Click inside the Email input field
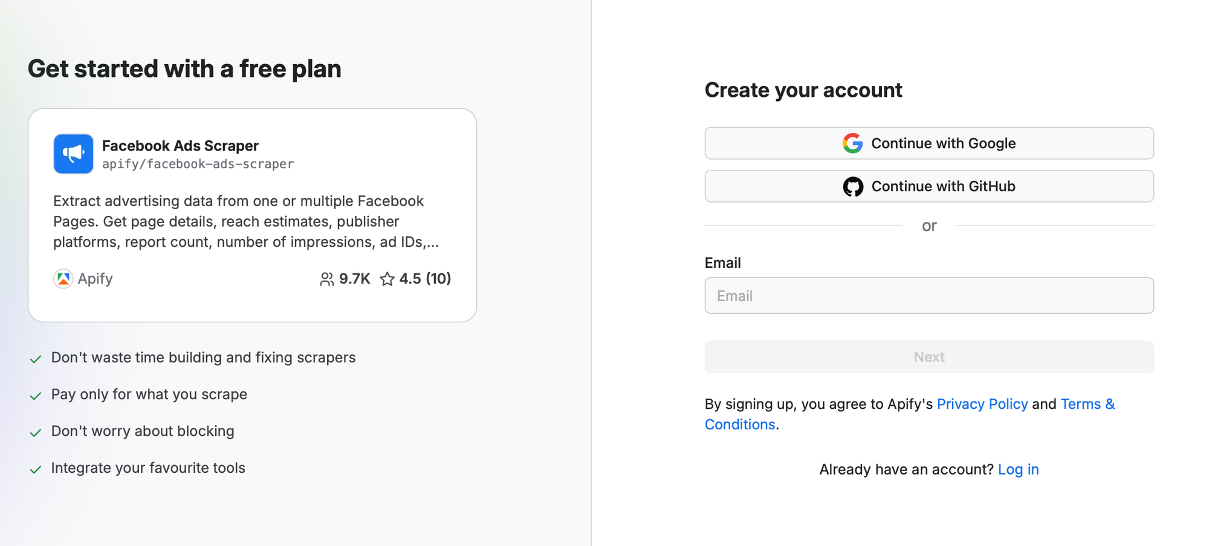 coord(929,296)
